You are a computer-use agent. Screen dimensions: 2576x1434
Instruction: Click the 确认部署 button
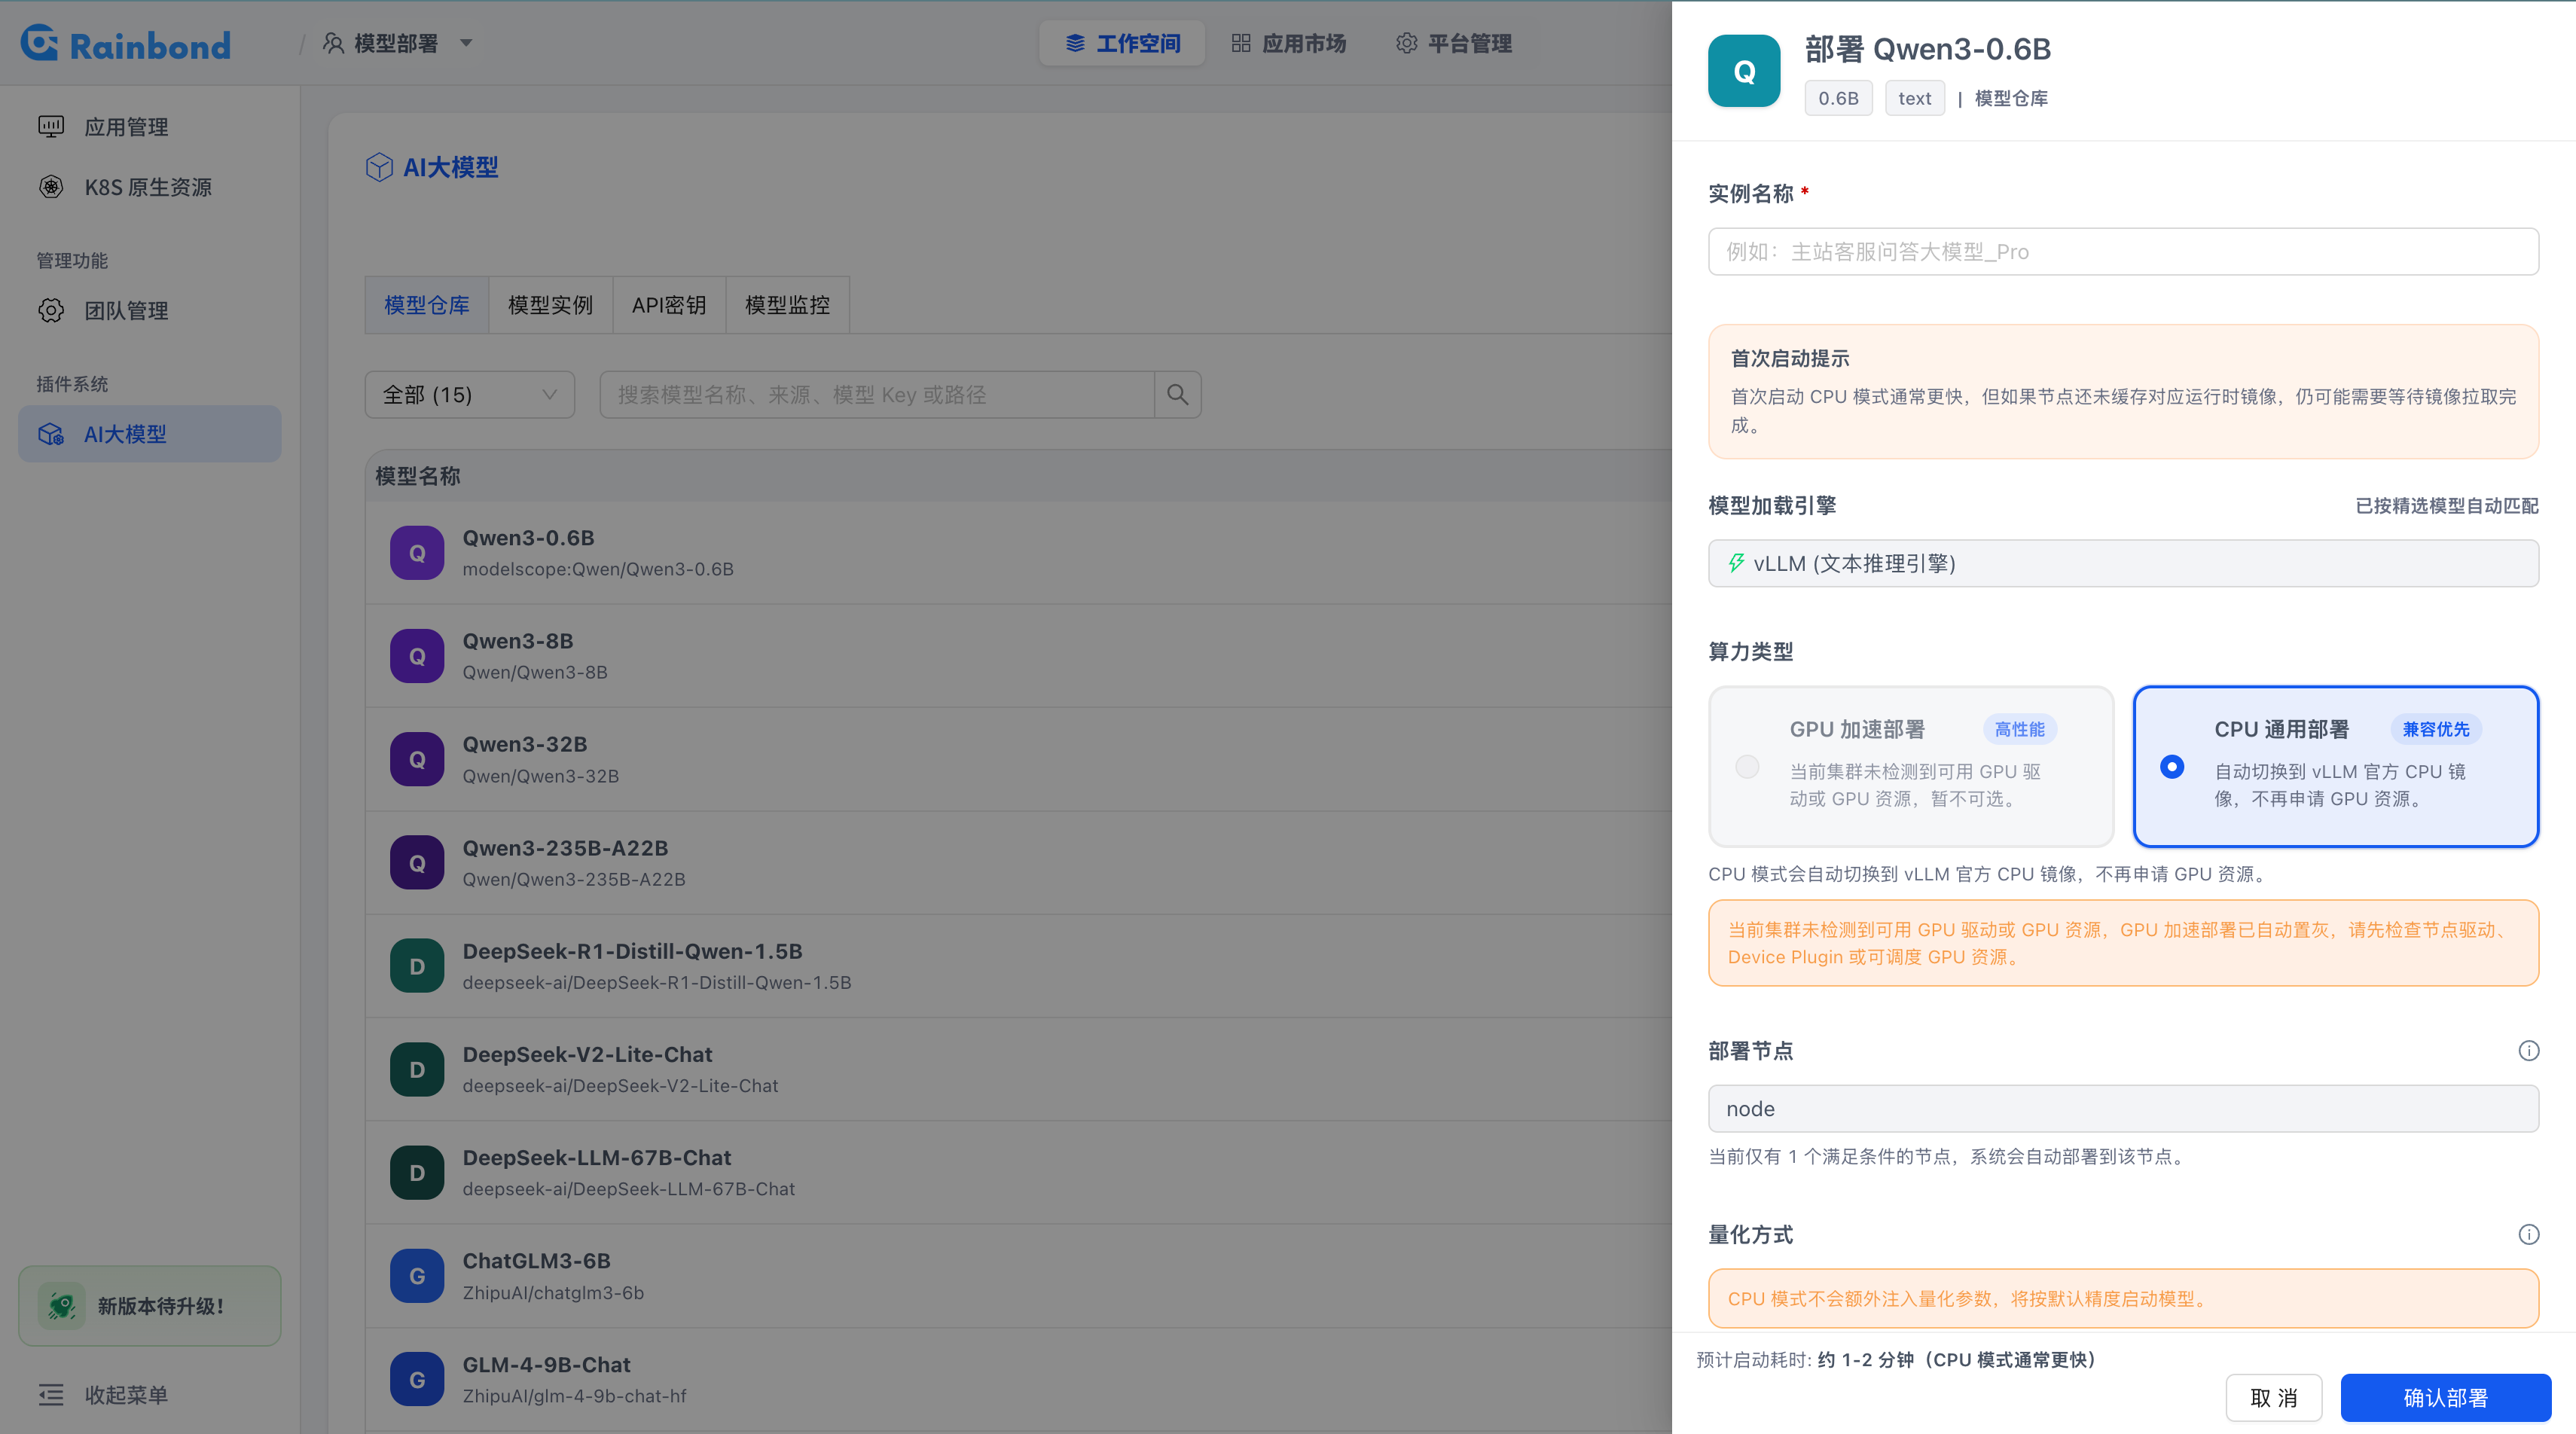tap(2445, 1397)
